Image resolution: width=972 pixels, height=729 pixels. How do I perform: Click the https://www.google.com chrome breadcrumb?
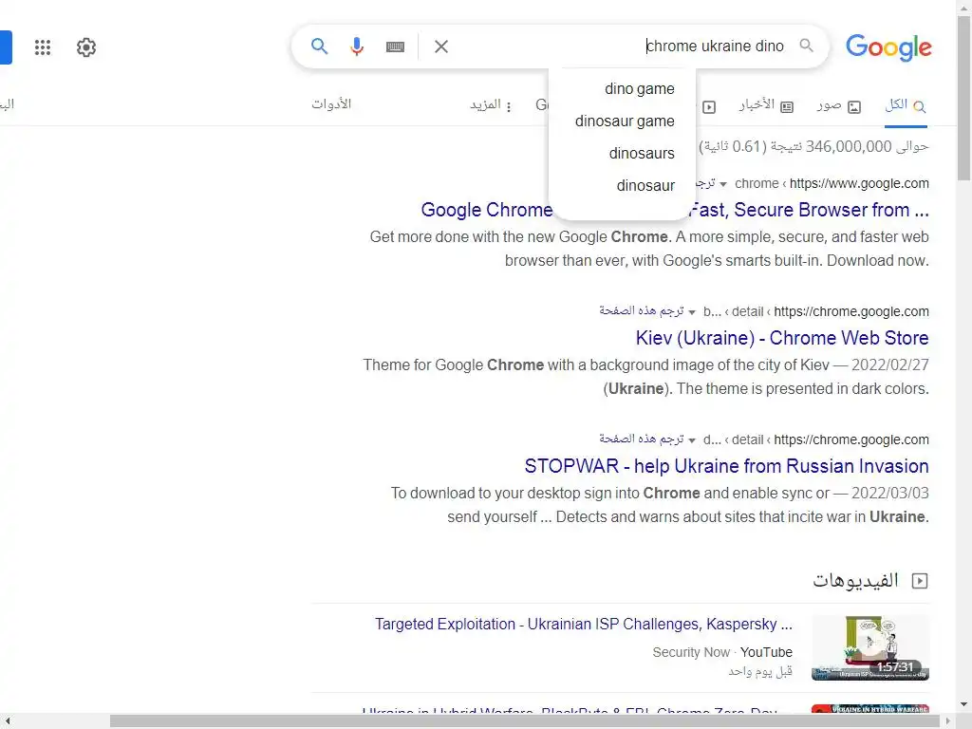(x=832, y=183)
